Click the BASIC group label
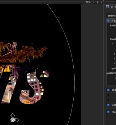116x125 pixels. pos(113,26)
